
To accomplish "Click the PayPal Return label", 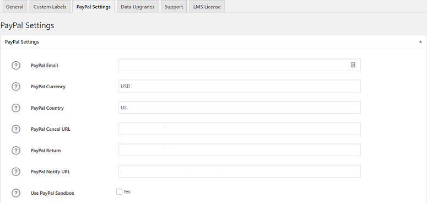I will coord(46,151).
